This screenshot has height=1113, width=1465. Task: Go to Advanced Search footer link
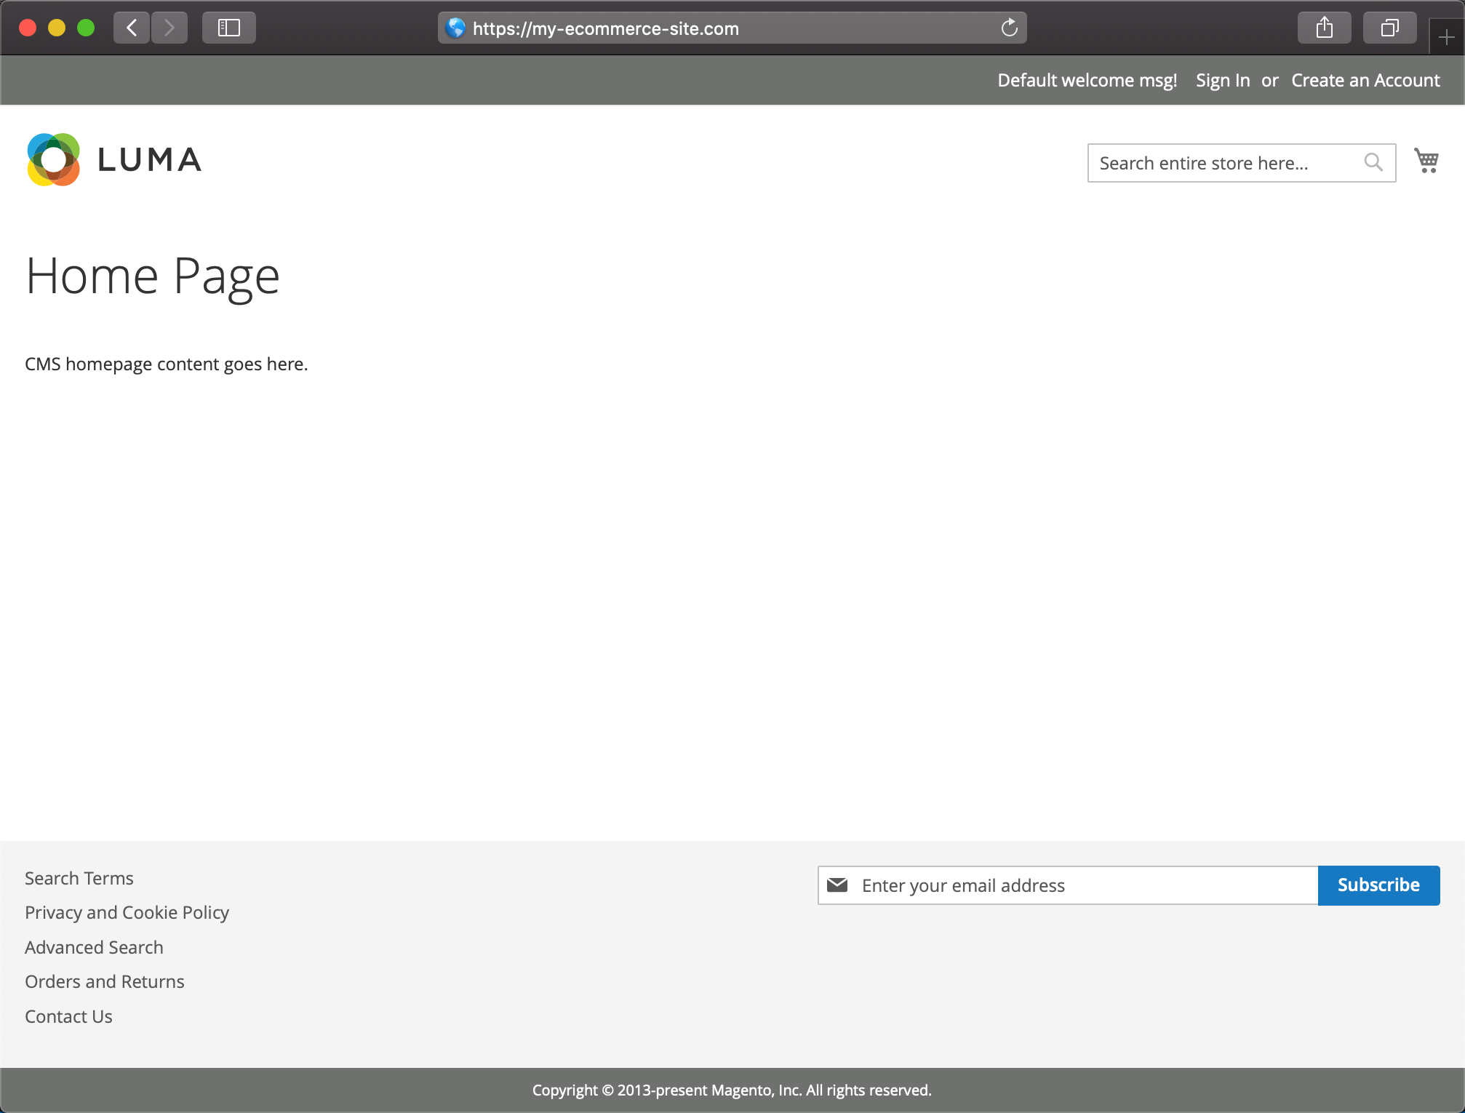pyautogui.click(x=94, y=947)
